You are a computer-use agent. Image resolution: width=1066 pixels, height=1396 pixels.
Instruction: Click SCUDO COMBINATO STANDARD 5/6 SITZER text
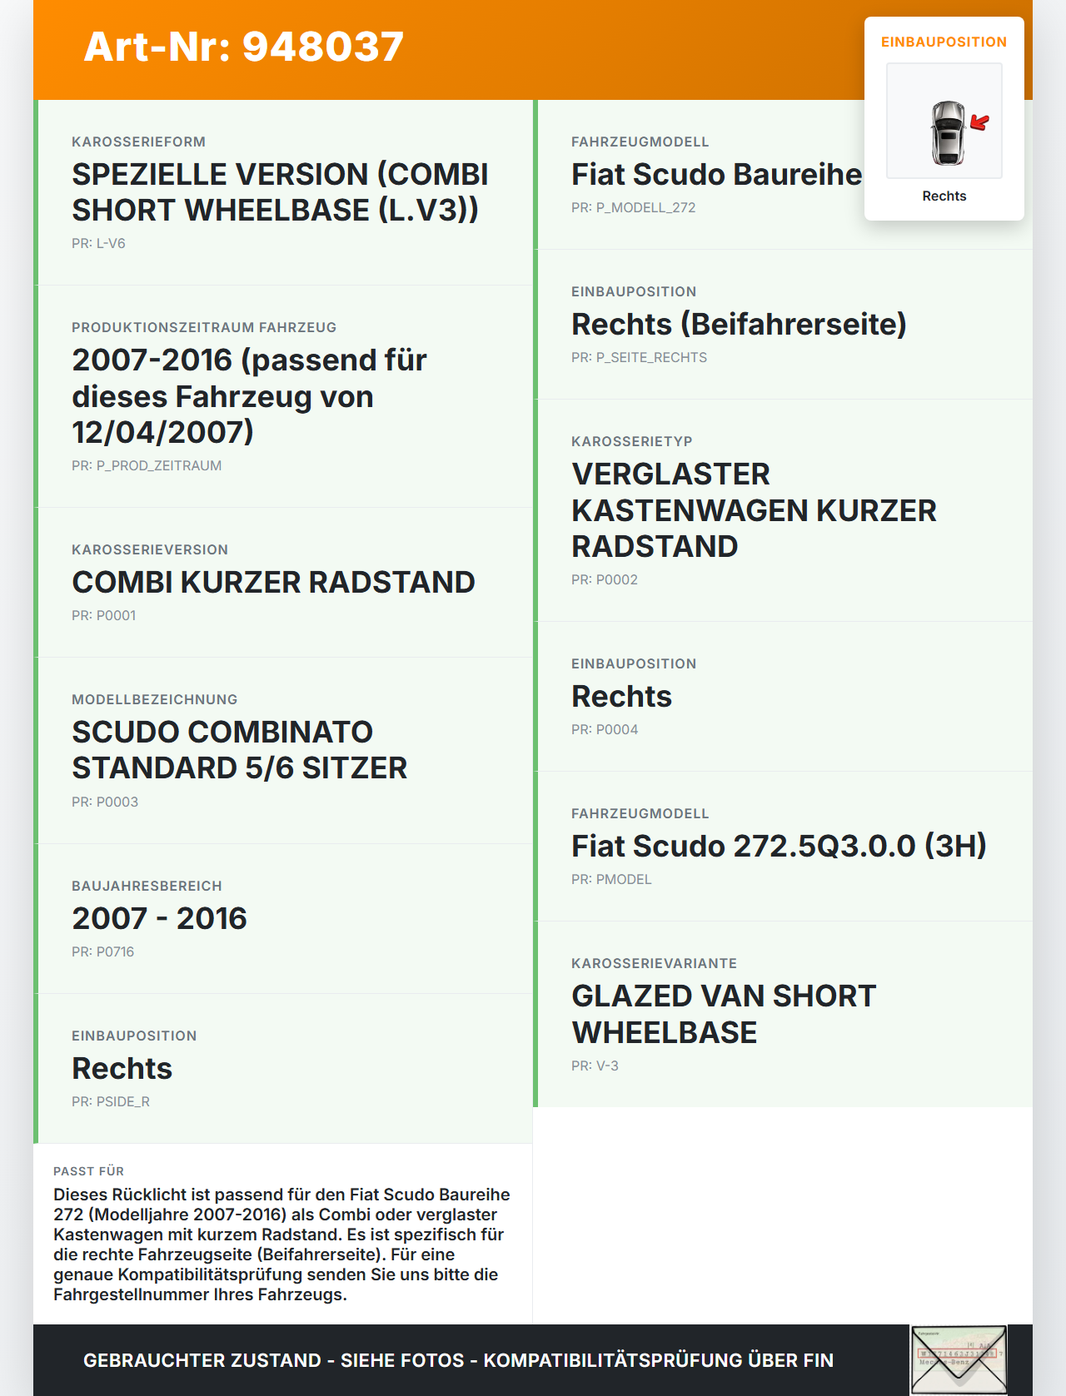tap(240, 750)
